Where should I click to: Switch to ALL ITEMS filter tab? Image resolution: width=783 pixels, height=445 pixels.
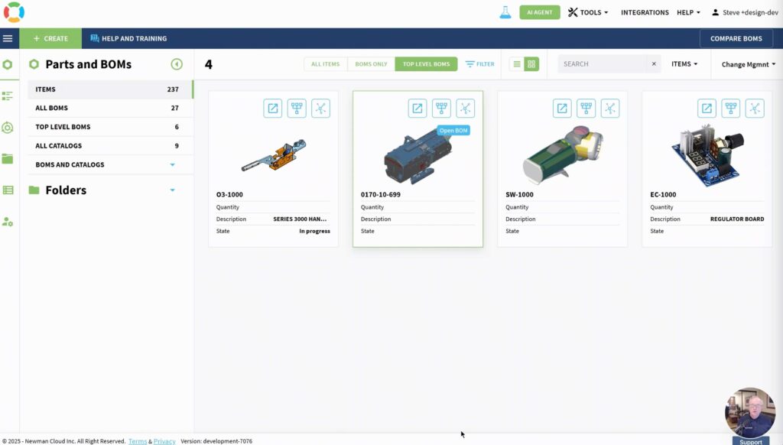325,64
